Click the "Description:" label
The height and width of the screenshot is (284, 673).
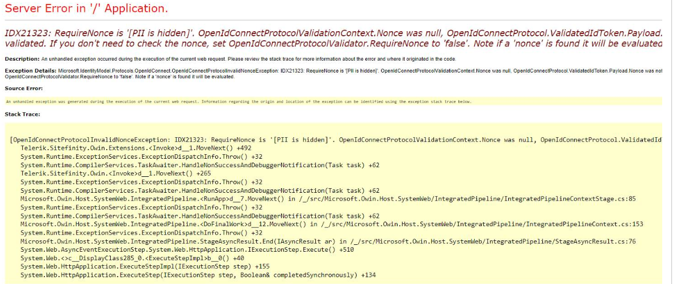22,59
